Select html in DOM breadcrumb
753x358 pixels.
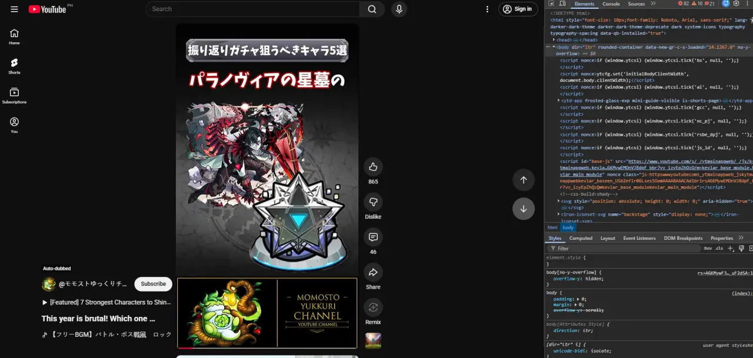tap(552, 227)
